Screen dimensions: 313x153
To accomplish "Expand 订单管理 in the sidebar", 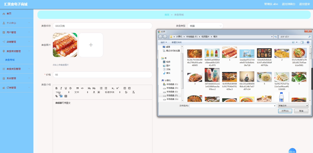I will coord(17,88).
